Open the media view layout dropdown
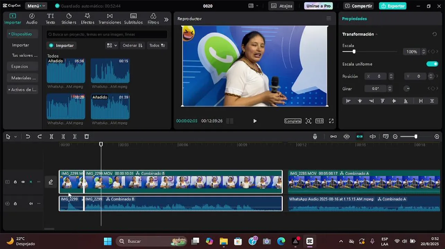 112,45
